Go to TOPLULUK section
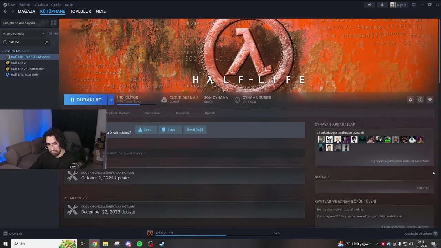The image size is (441, 248). pyautogui.click(x=81, y=11)
